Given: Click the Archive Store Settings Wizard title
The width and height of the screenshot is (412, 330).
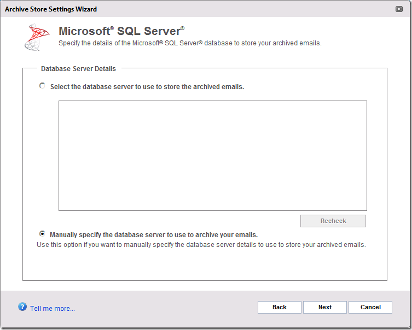Looking at the screenshot, I should click(x=51, y=9).
